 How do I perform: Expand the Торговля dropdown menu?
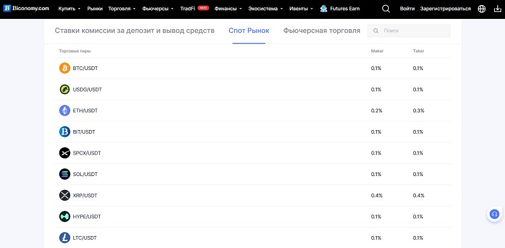tap(122, 9)
